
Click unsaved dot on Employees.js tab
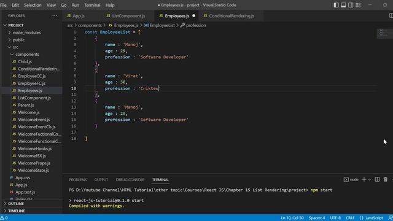pos(194,16)
